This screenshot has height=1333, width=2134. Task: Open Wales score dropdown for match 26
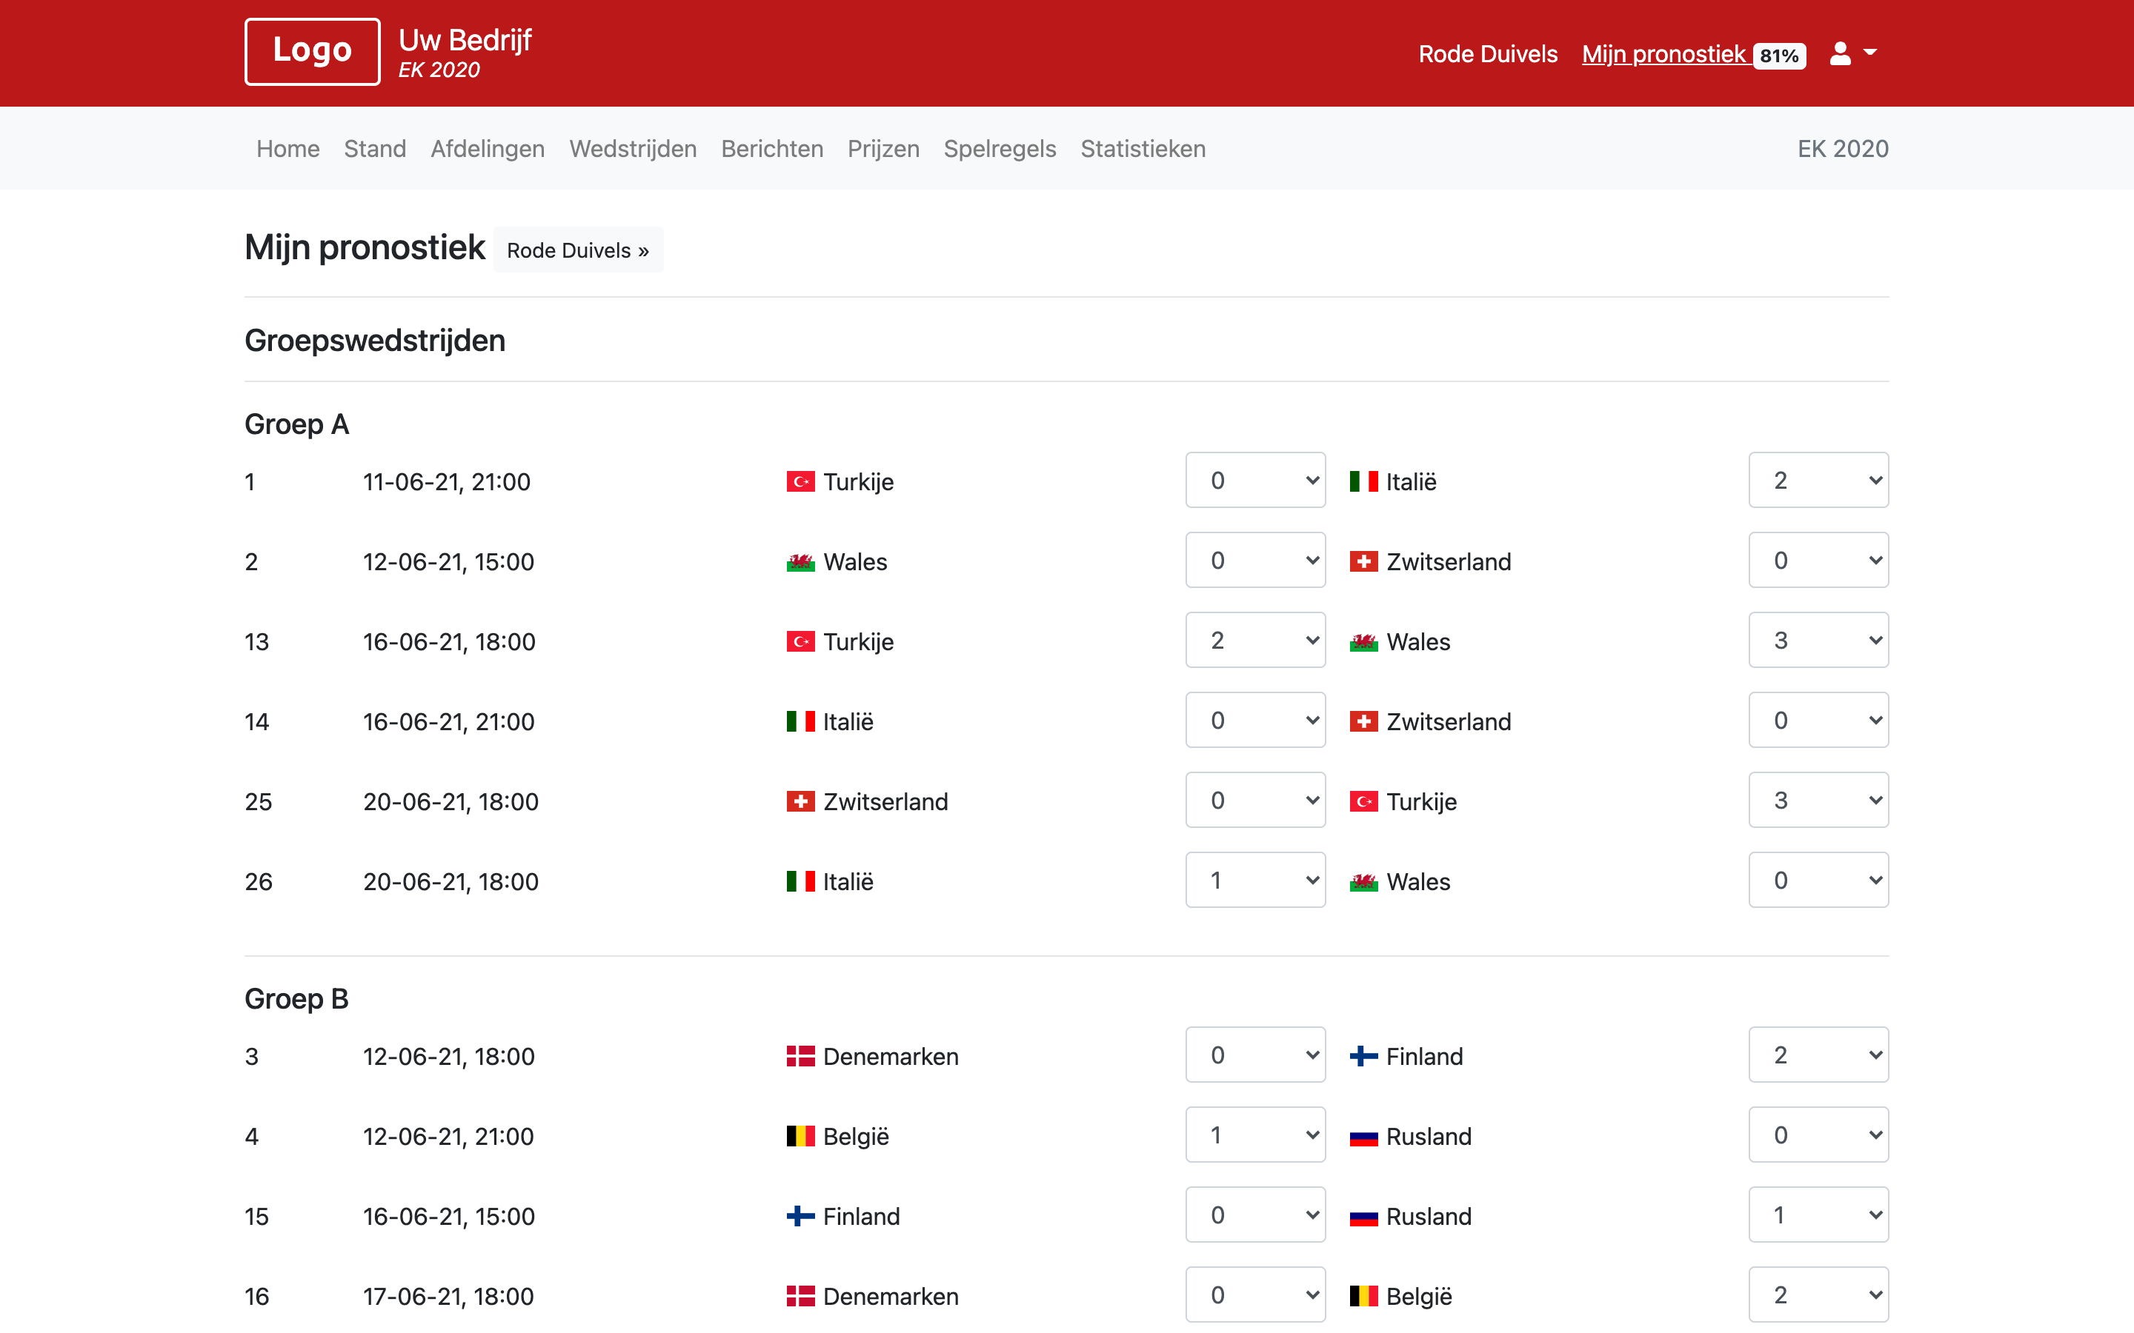[x=1818, y=881]
